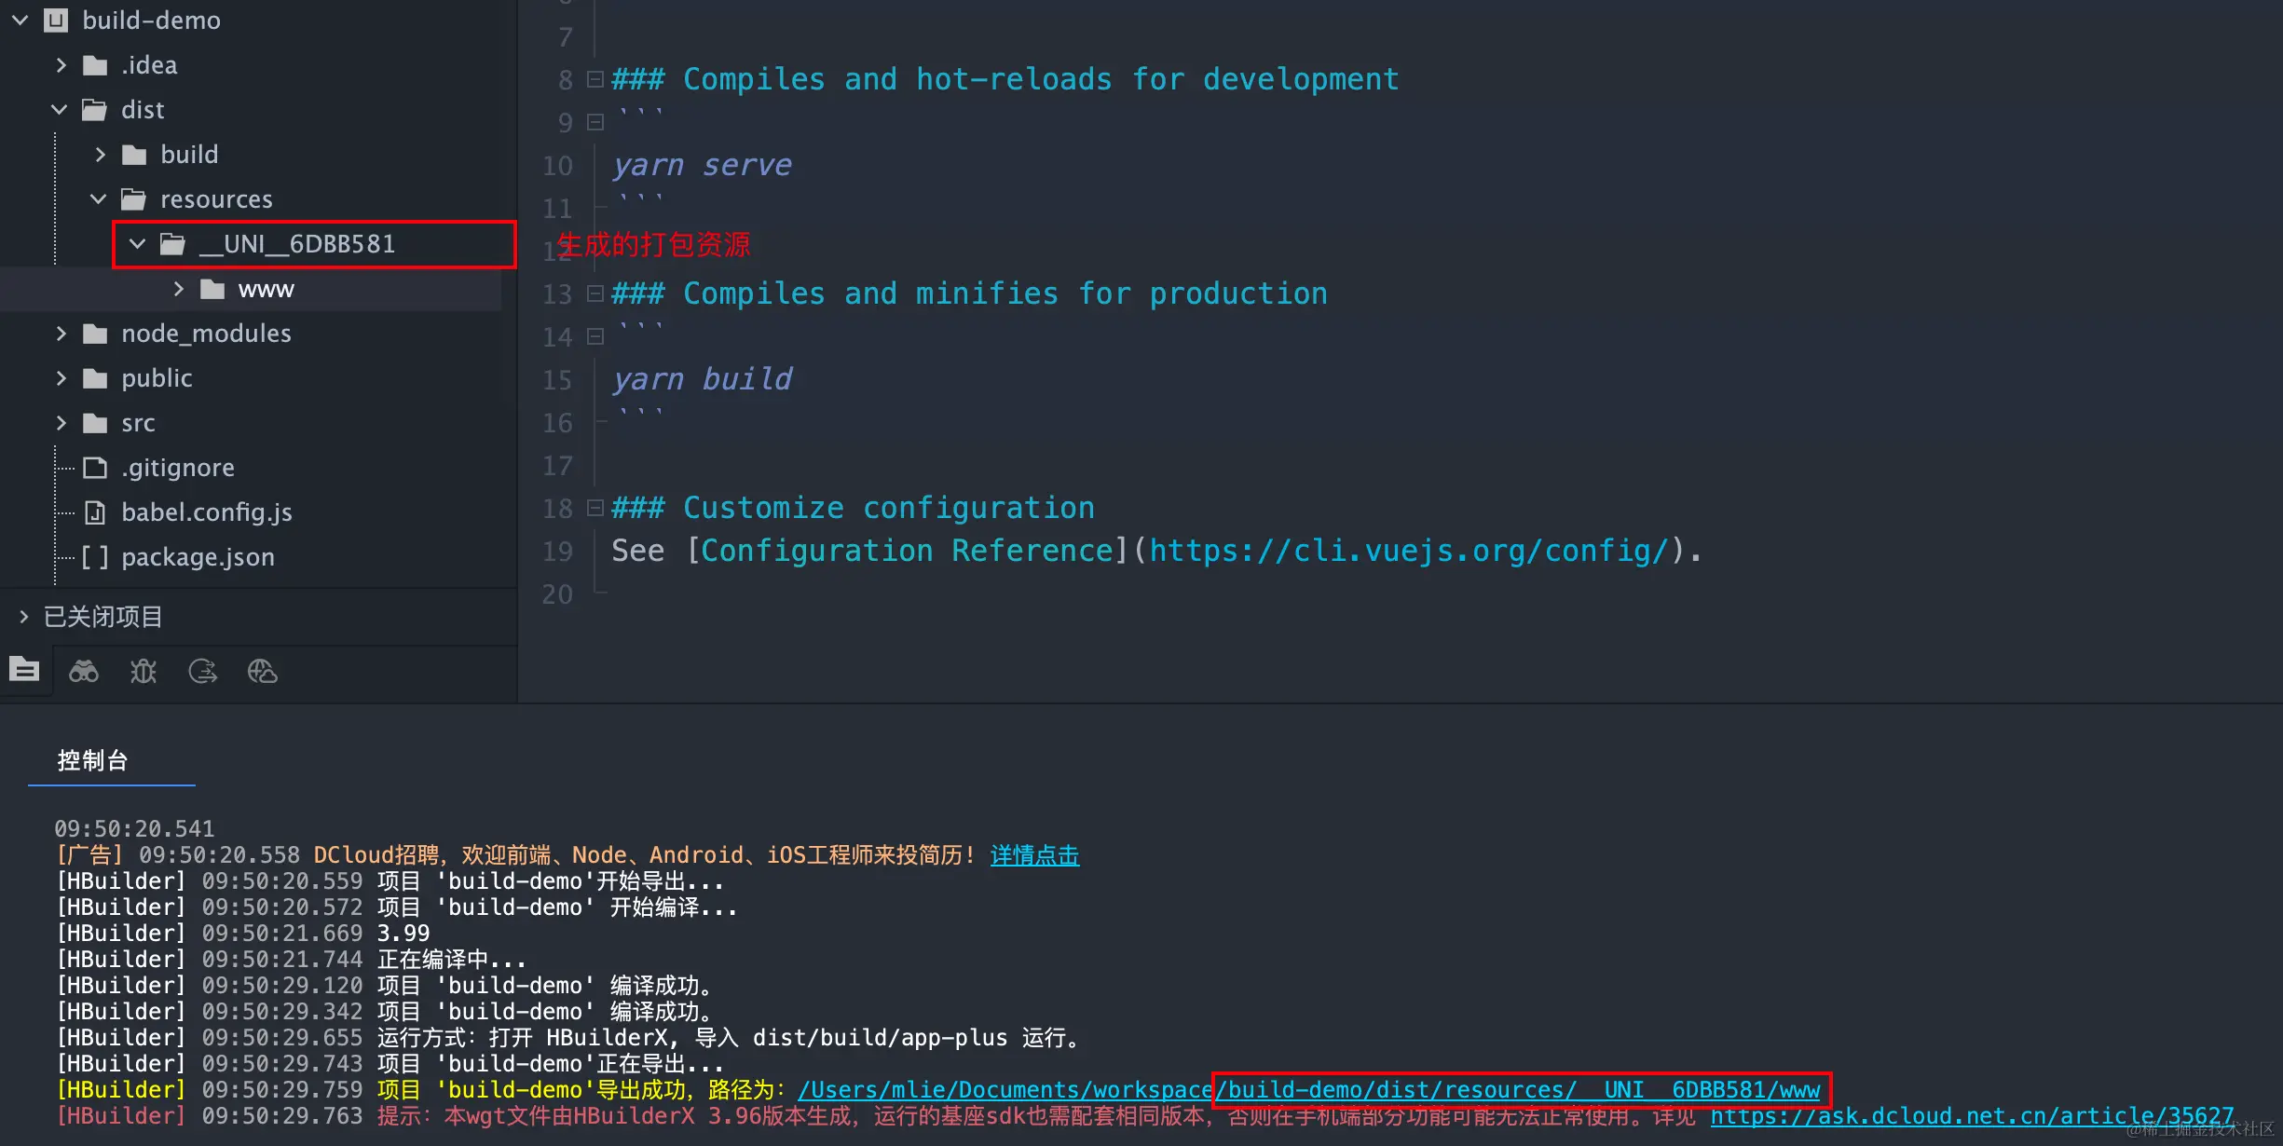
Task: Expand the 已关闭项目 closed projects section
Action: coord(24,617)
